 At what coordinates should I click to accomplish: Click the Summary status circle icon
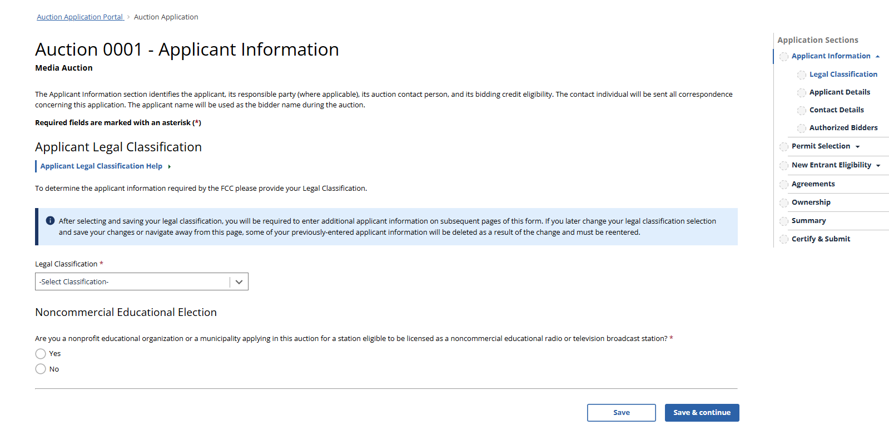[784, 221]
